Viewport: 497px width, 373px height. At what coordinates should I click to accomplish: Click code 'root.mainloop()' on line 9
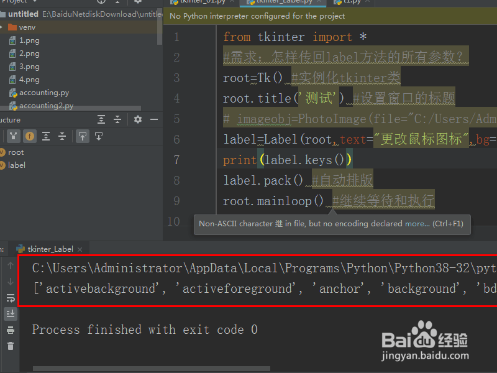tap(273, 201)
